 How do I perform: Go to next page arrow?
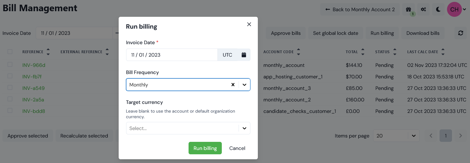click(x=461, y=136)
